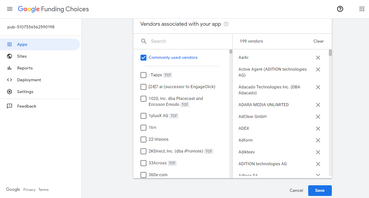This screenshot has width=369, height=198.
Task: Check the 22-Visions checkbox
Action: click(x=143, y=139)
